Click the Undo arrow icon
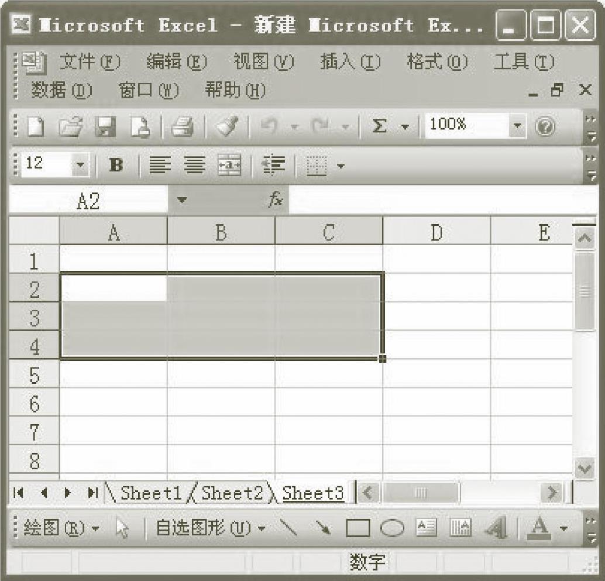 (x=269, y=126)
